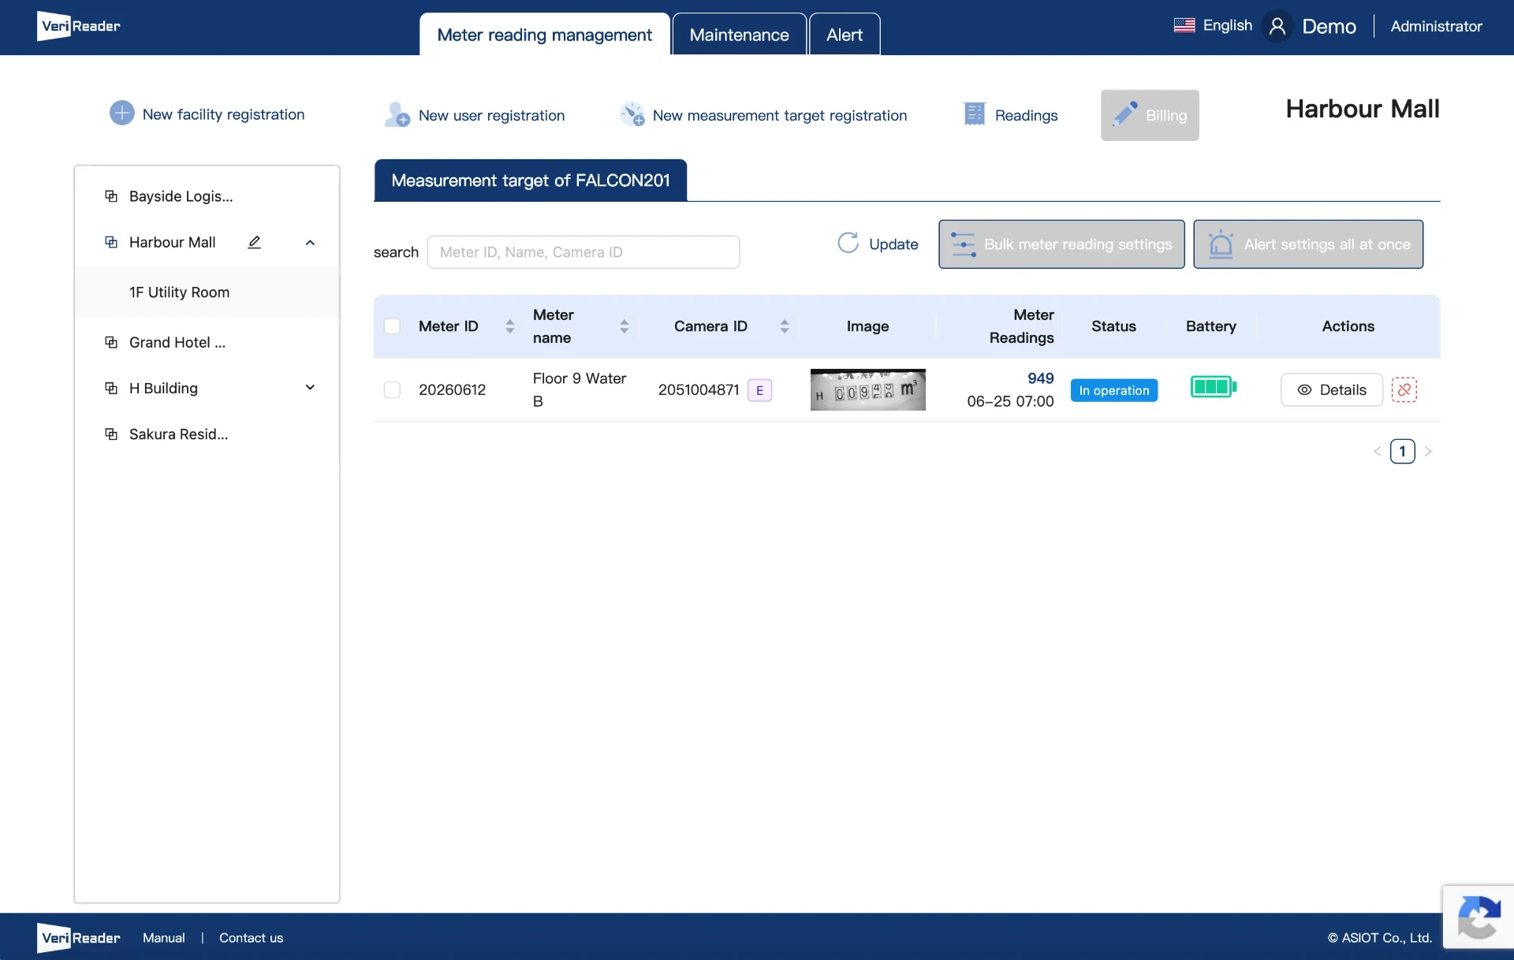Click the red unlink icon
This screenshot has height=960, width=1514.
coord(1404,390)
